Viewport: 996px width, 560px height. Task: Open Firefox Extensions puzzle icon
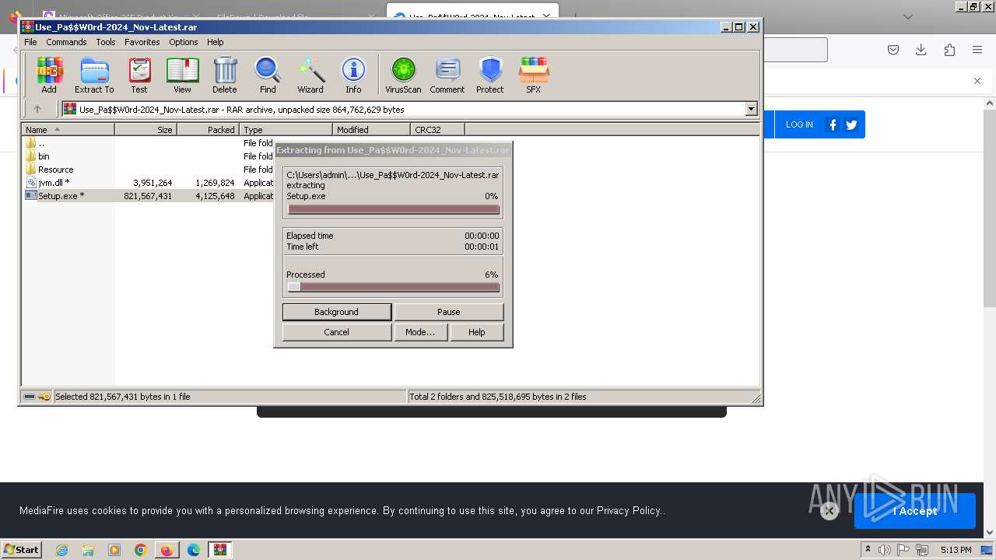949,50
